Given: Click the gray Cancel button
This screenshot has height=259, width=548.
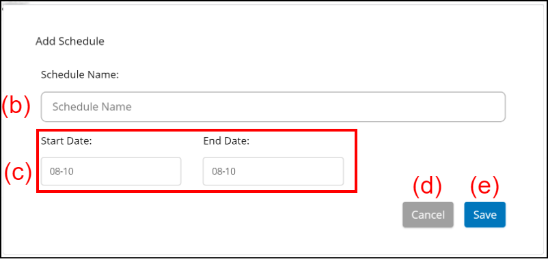Looking at the screenshot, I should (x=428, y=215).
